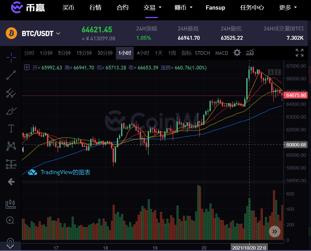This screenshot has width=311, height=251.
Task: Click the last price 64621.45
Action: pos(97,30)
